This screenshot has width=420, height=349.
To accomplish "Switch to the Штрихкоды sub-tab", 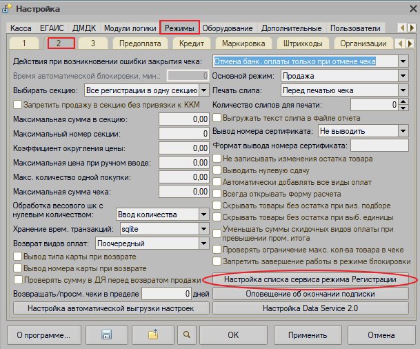I will point(303,43).
